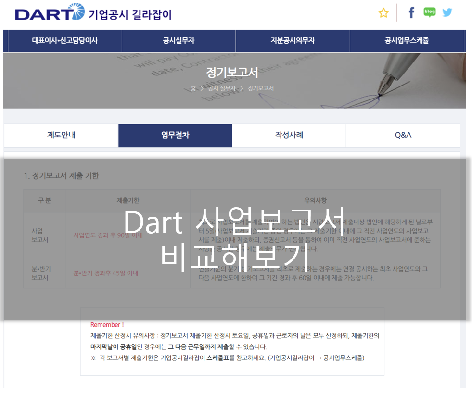
Task: Click 정기보고서 breadcrumb item
Action: [x=261, y=88]
